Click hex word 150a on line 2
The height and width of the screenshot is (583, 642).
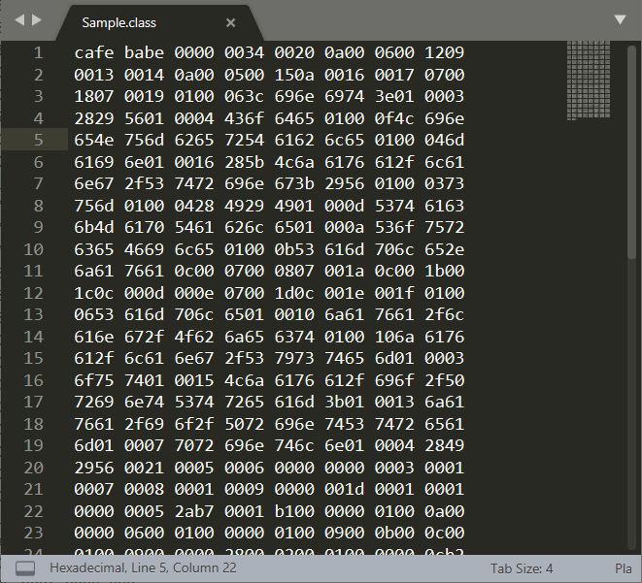294,75
